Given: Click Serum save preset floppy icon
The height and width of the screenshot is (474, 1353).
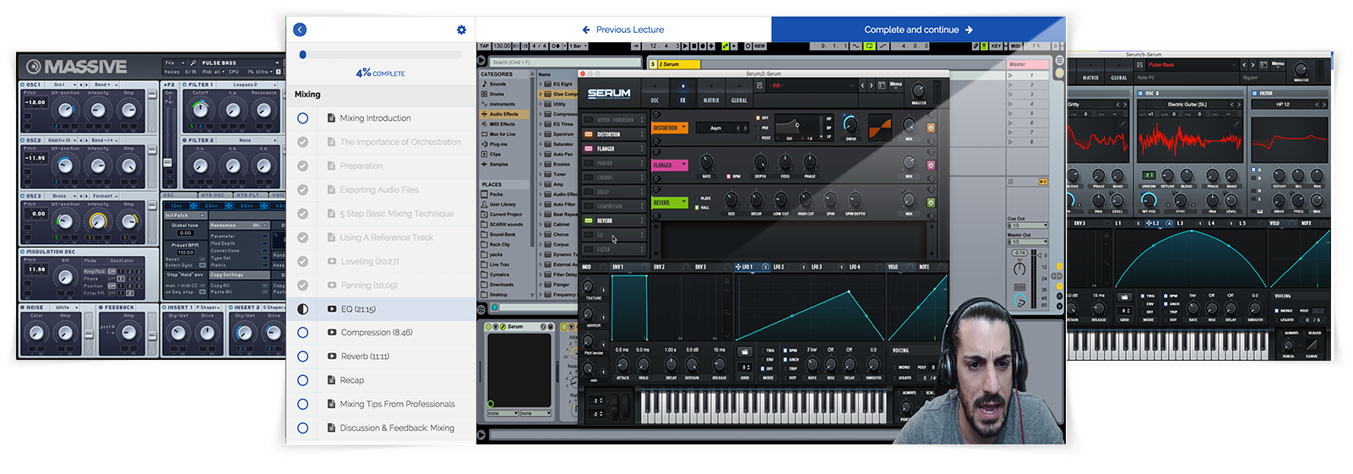Looking at the screenshot, I should click(759, 85).
